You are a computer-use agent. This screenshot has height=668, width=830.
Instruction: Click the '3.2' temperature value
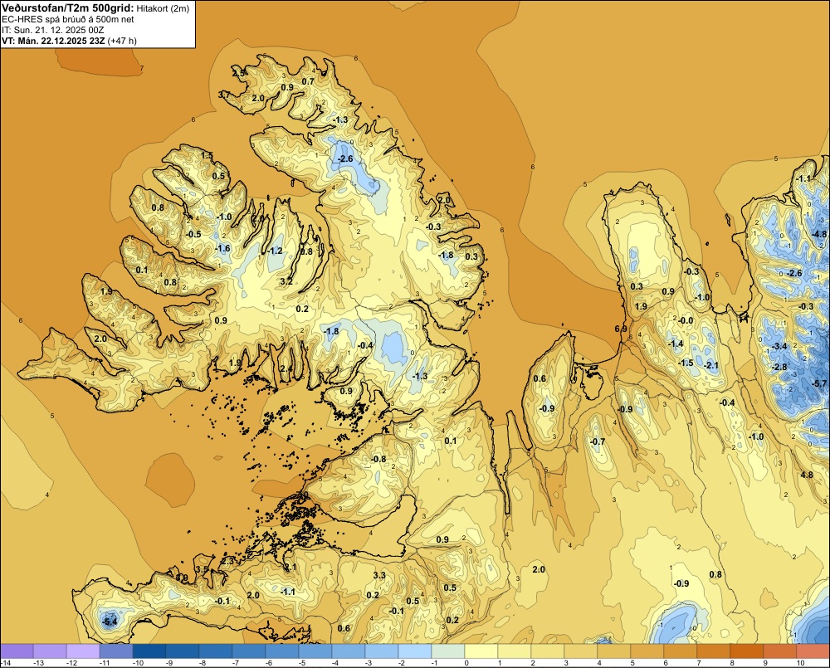pyautogui.click(x=286, y=281)
